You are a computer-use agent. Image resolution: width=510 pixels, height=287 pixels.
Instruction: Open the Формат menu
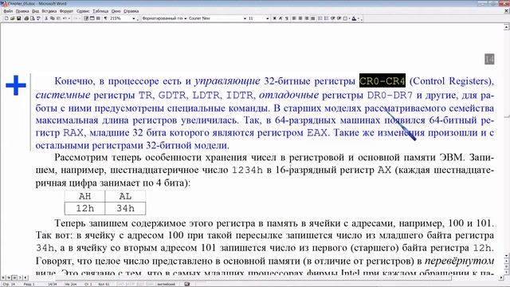66,11
